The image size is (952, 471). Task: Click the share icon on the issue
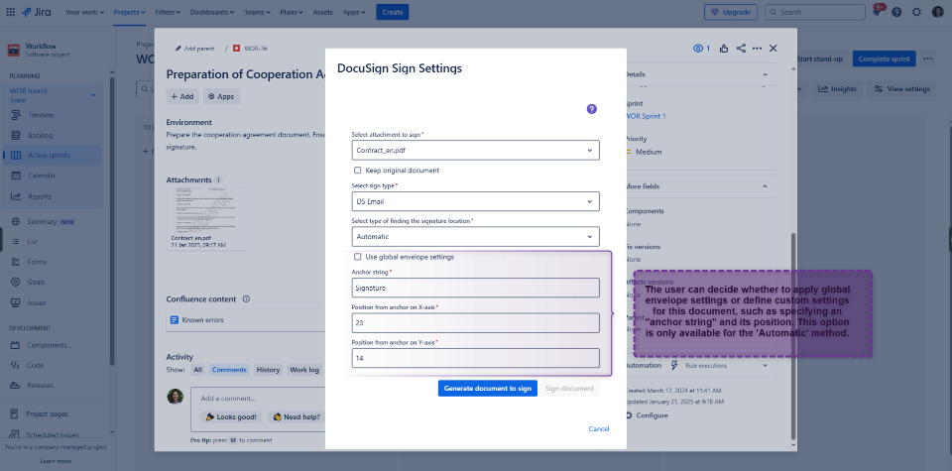point(741,48)
